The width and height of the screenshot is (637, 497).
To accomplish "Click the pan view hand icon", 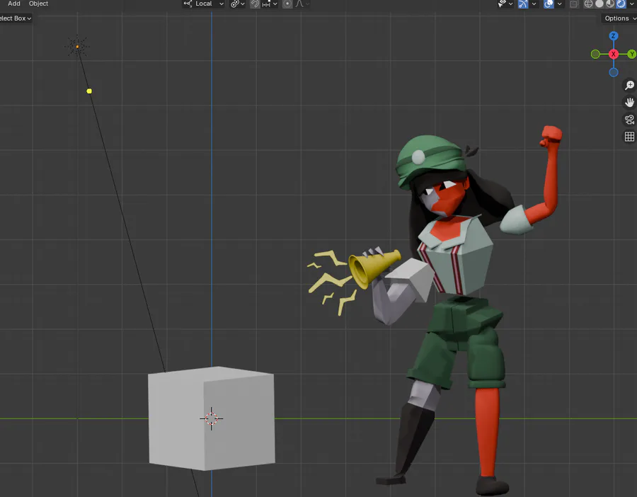I will point(629,103).
